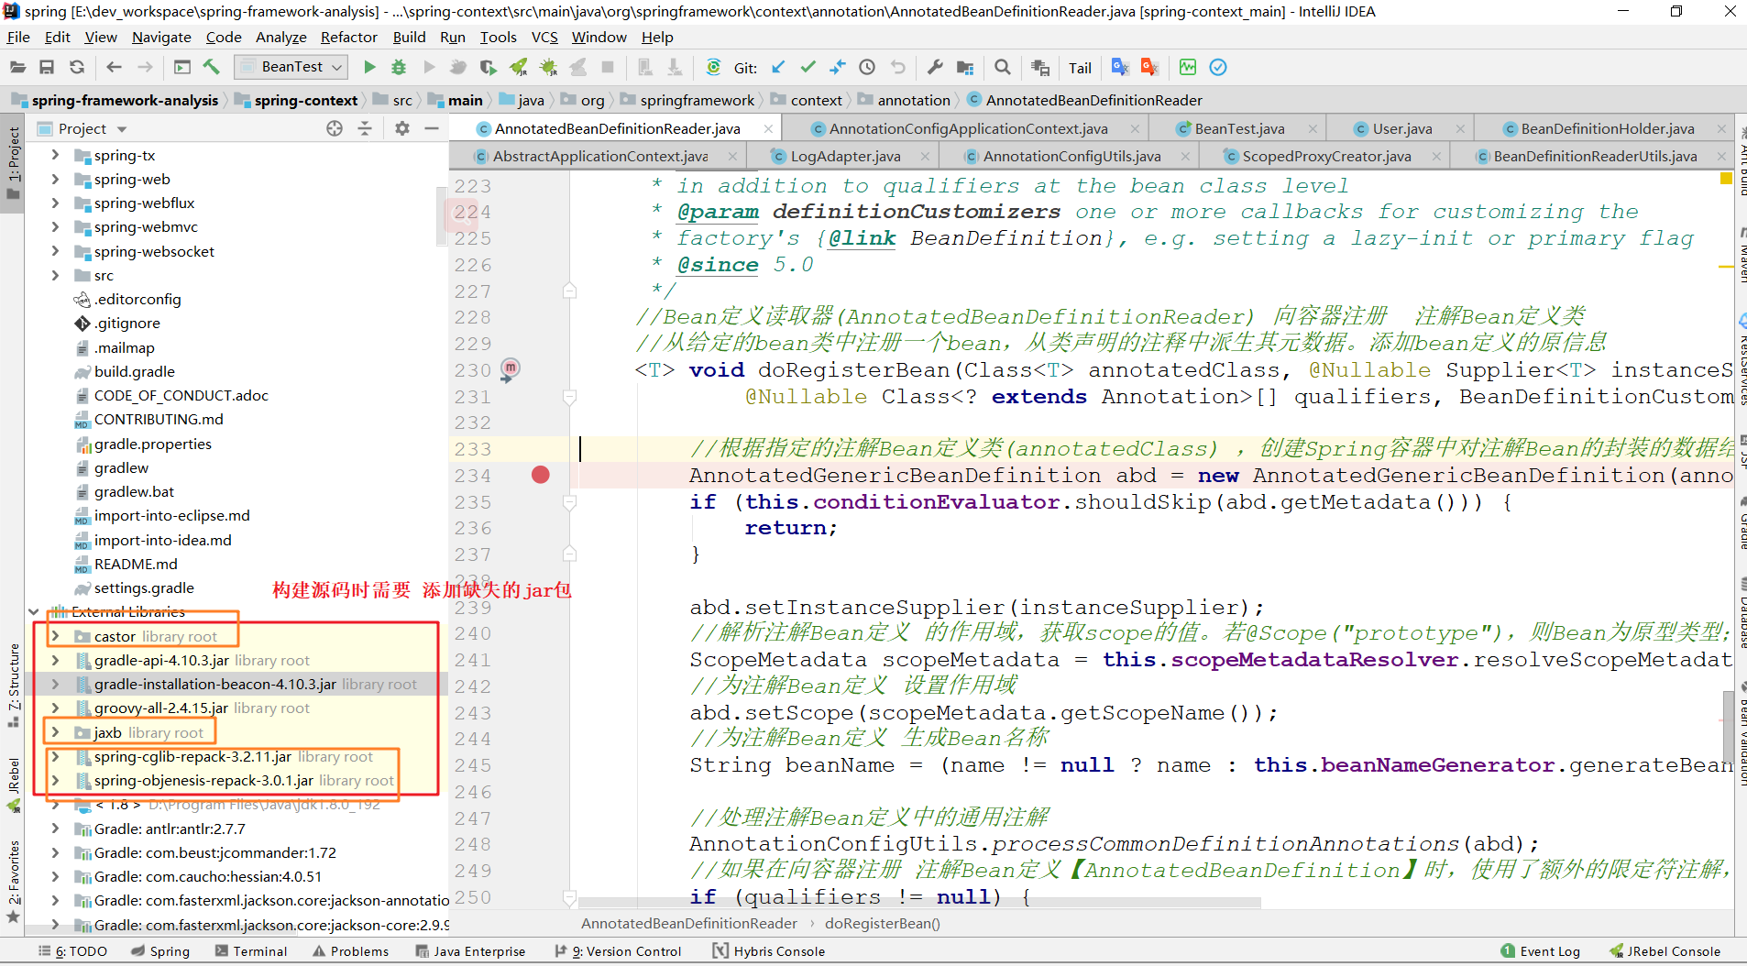Collapse the External Libraries node
The width and height of the screenshot is (1747, 966).
pyautogui.click(x=33, y=611)
